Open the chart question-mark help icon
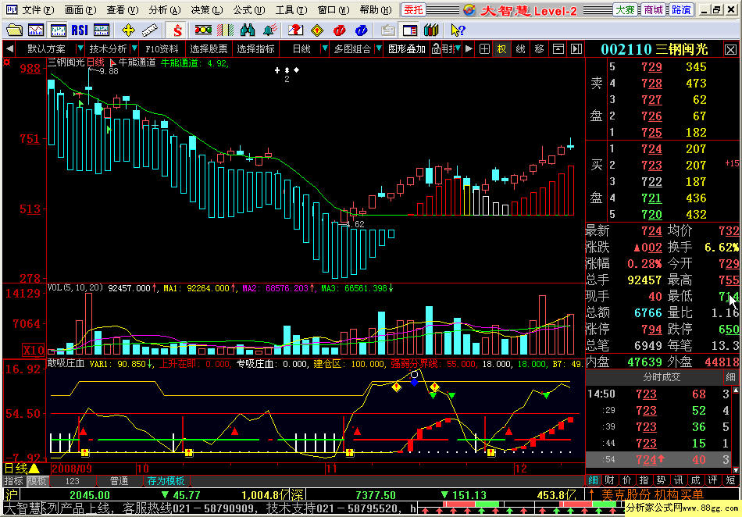The height and width of the screenshot is (517, 742). click(296, 30)
